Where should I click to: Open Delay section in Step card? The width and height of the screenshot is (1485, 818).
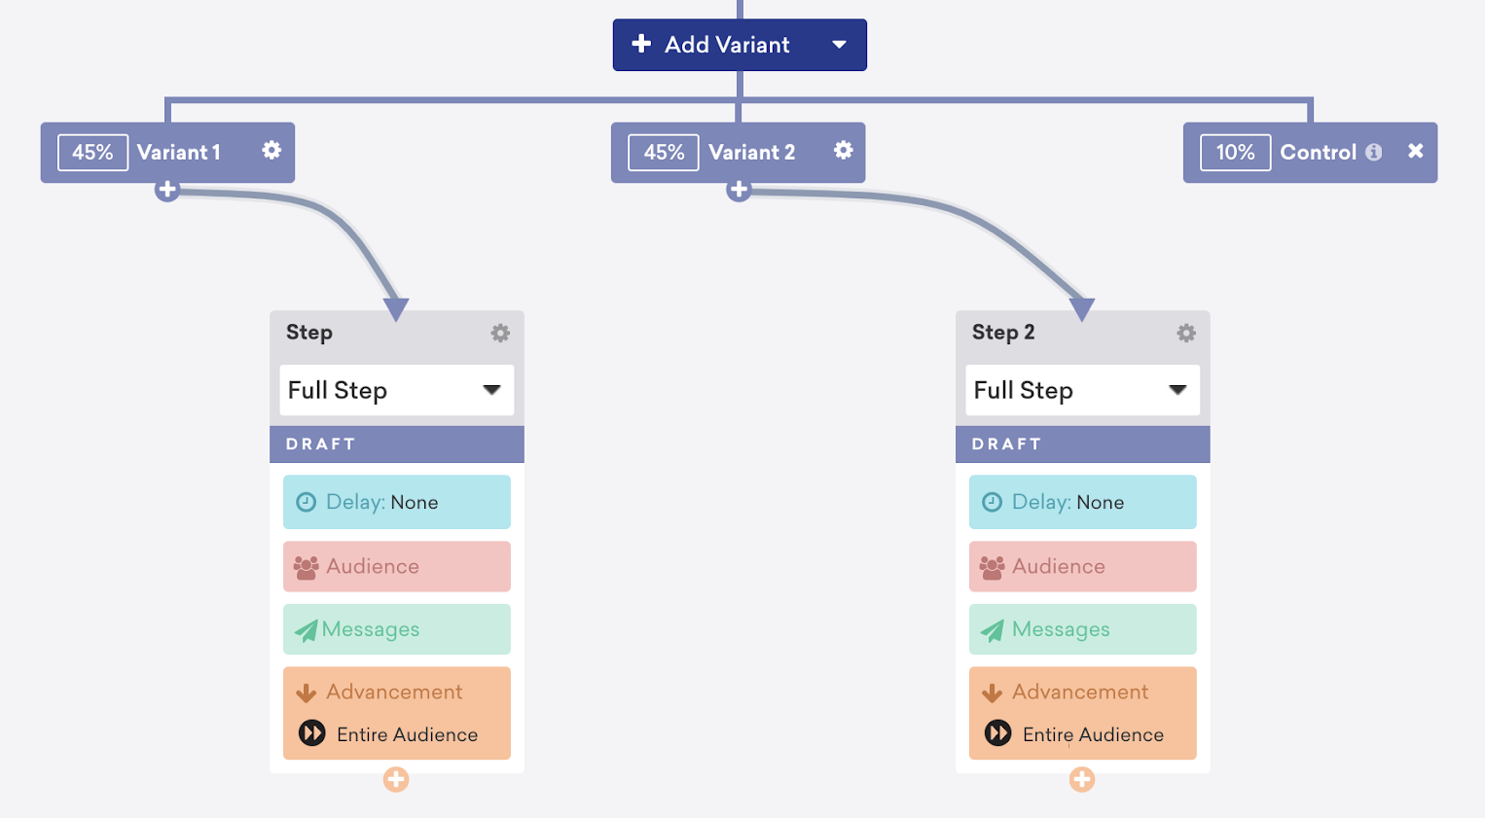pyautogui.click(x=396, y=502)
